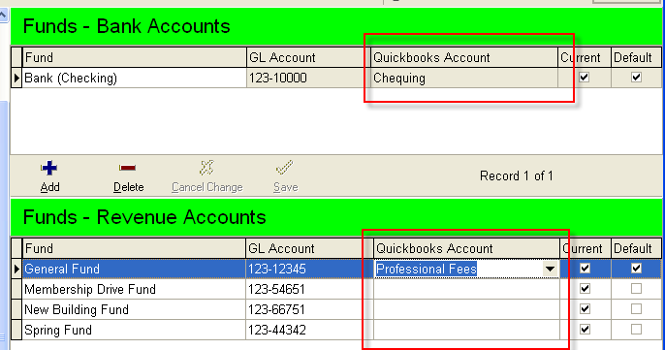Click the Record 1 of 1 text
Image resolution: width=665 pixels, height=350 pixels.
pyautogui.click(x=516, y=175)
